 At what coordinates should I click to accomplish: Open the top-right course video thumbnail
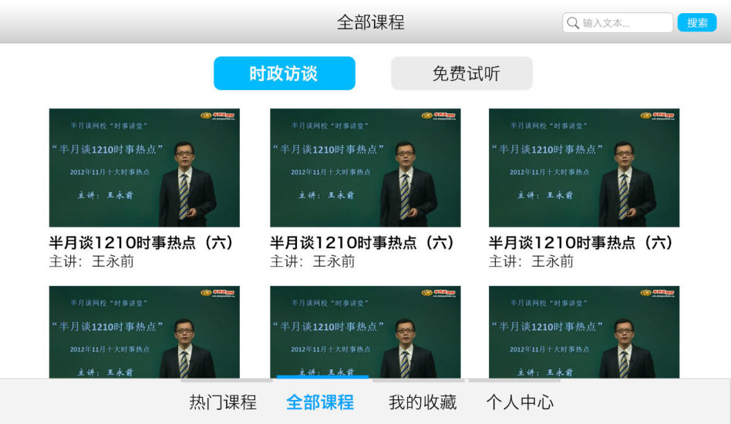(584, 167)
